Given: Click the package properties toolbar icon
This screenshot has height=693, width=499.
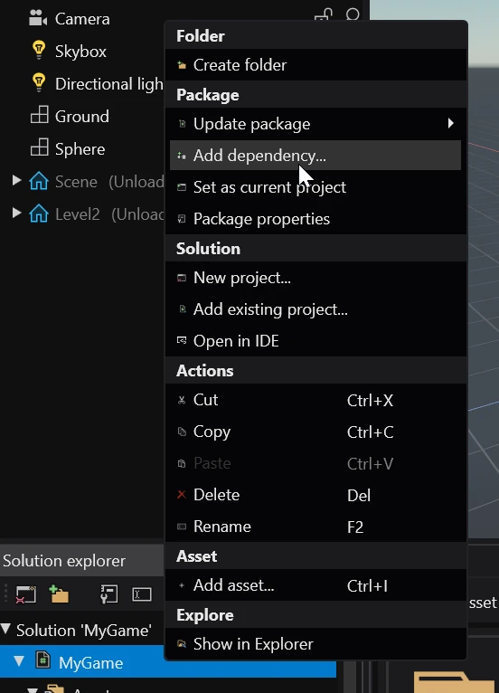Looking at the screenshot, I should [108, 594].
